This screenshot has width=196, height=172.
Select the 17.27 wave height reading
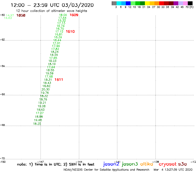[x=40, y=113]
